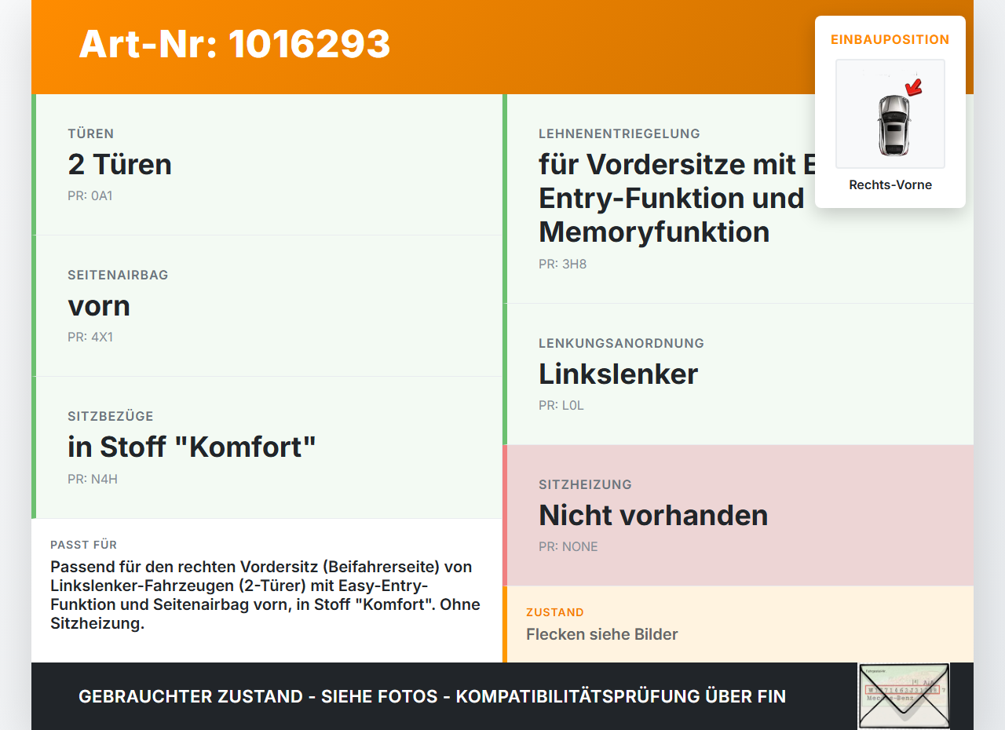Click the vehicle document thumbnail in footer
Image resolution: width=1005 pixels, height=730 pixels.
coord(904,696)
